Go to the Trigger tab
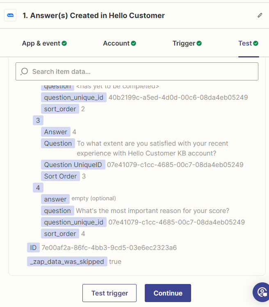269x307 pixels. (x=184, y=44)
